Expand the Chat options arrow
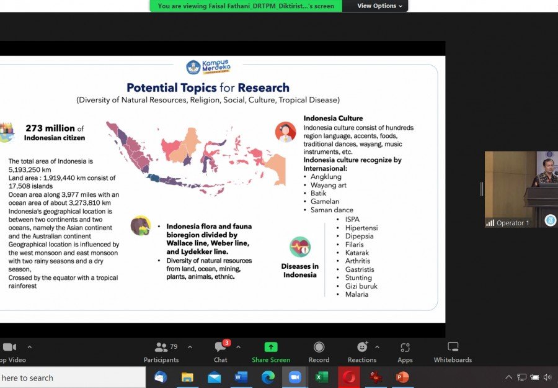The width and height of the screenshot is (558, 388). pyautogui.click(x=238, y=347)
